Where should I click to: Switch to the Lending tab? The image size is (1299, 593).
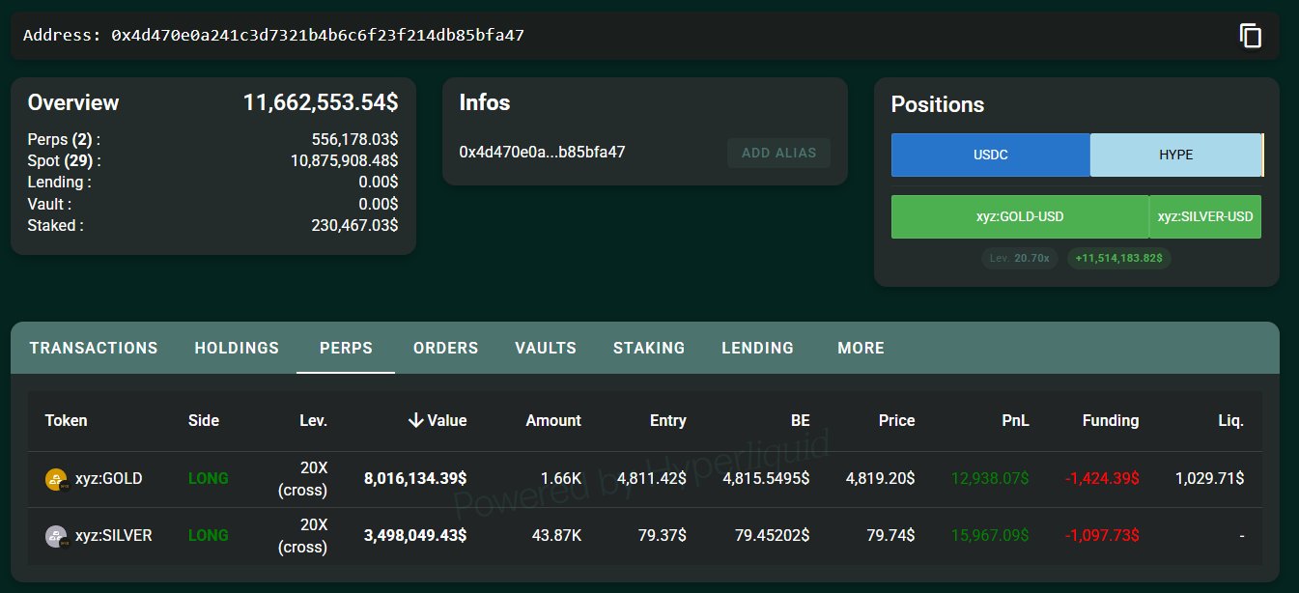(x=758, y=348)
